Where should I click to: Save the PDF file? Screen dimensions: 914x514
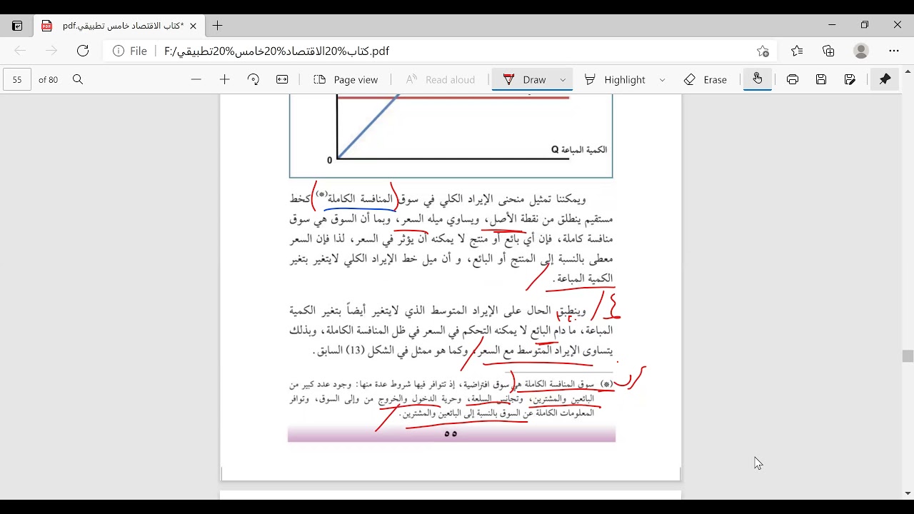tap(821, 79)
